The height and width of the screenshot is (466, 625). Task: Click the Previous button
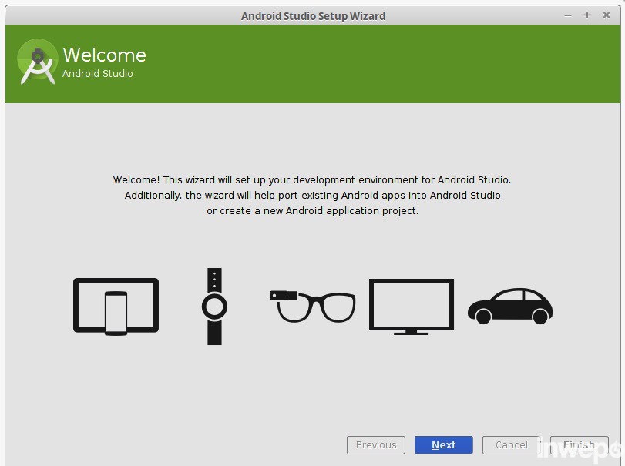click(x=376, y=445)
